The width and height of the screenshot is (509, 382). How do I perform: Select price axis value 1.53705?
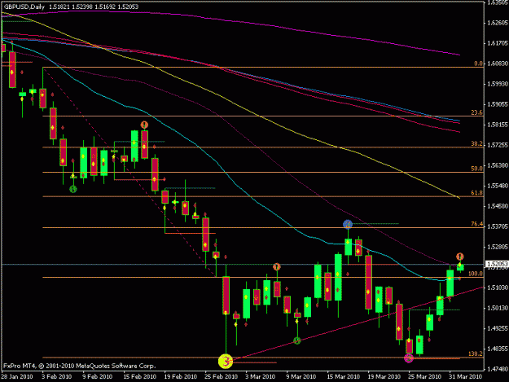tap(498, 226)
